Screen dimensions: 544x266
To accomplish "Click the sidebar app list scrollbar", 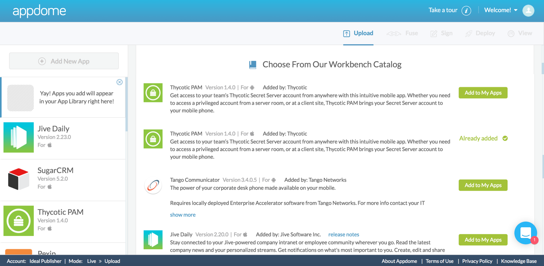I will pos(127,104).
